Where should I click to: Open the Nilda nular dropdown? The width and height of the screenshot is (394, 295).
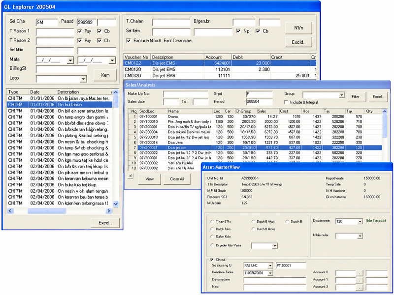click(x=360, y=236)
